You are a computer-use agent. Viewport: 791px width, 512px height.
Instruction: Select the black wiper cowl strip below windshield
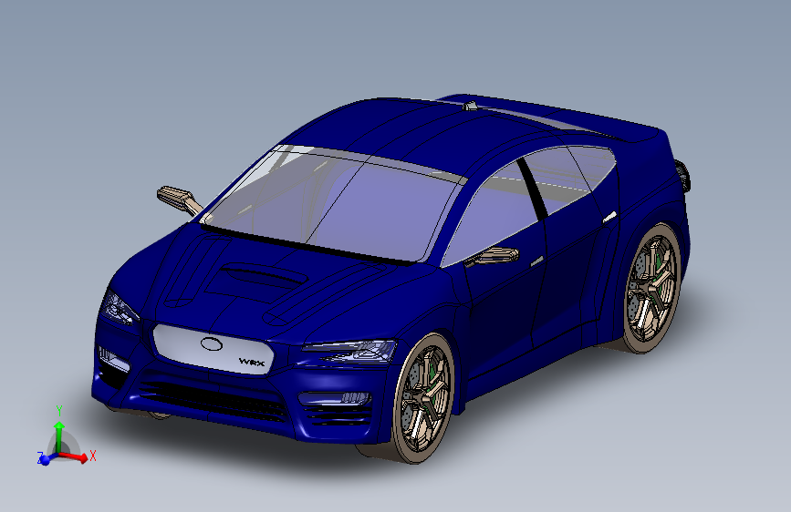pos(307,246)
